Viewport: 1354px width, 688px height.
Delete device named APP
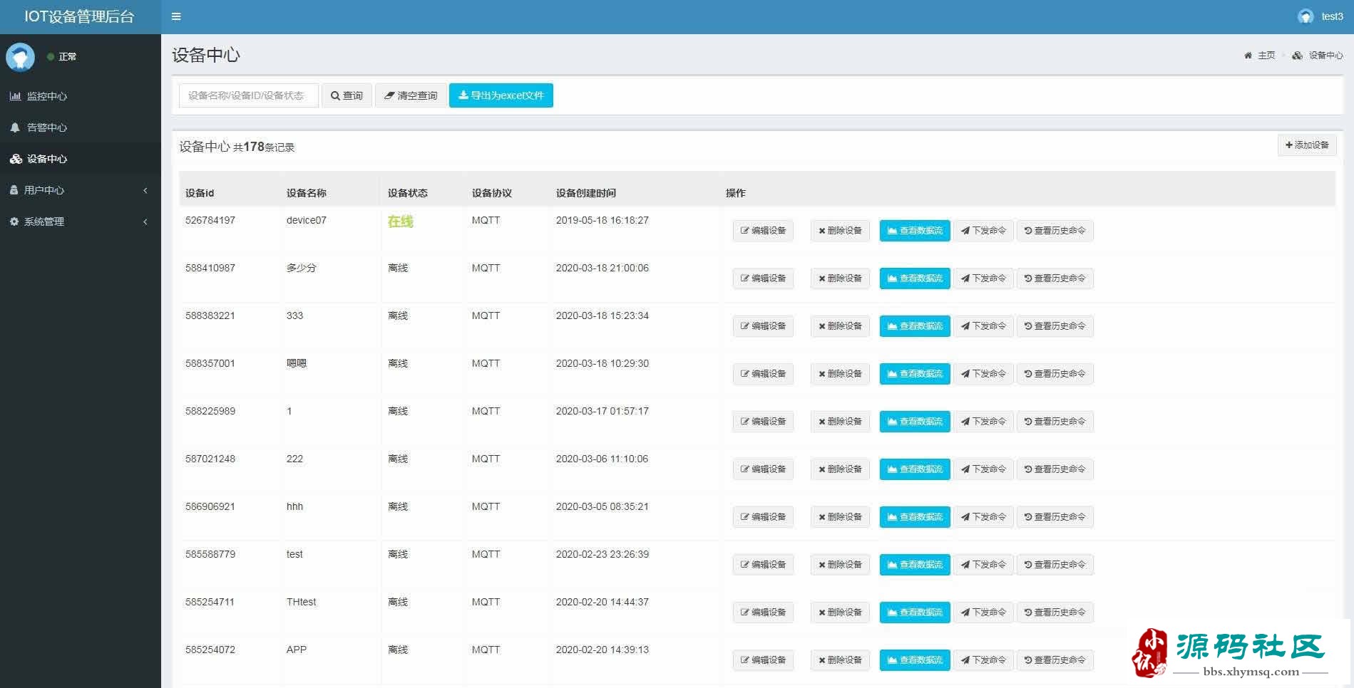840,660
